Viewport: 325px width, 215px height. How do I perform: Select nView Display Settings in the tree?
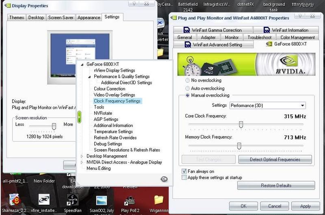point(115,70)
